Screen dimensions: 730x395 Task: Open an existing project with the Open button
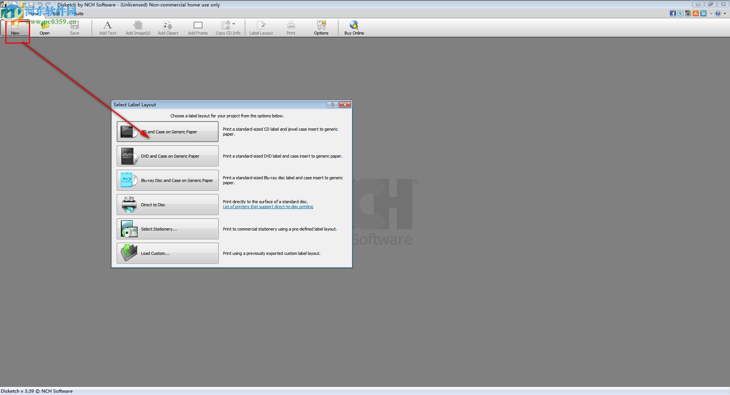(44, 28)
